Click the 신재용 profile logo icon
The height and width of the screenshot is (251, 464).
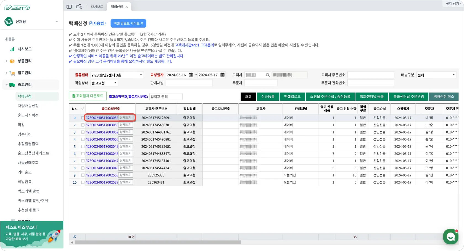(x=9, y=22)
